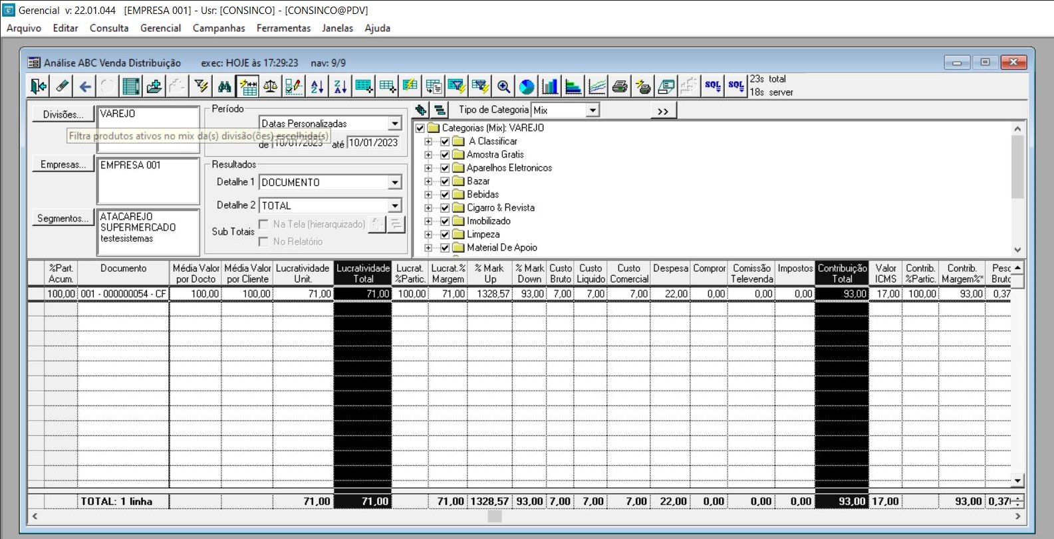Click the Divisões... button
The image size is (1054, 539).
click(x=63, y=114)
